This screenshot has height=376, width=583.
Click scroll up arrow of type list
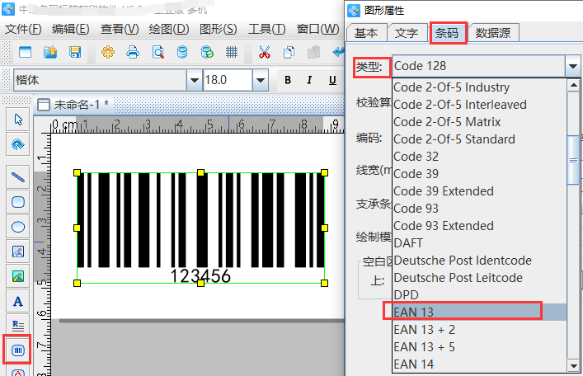coord(573,86)
